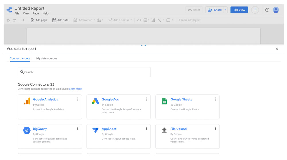Click the AppSheet logo icon
287x160 pixels.
[95, 130]
